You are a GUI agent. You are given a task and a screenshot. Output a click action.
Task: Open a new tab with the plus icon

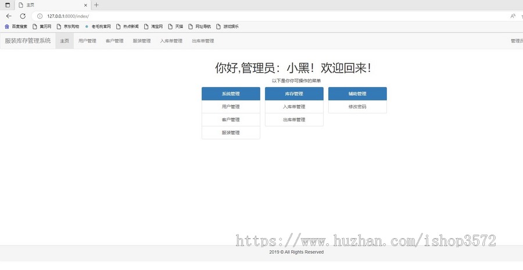[96, 5]
